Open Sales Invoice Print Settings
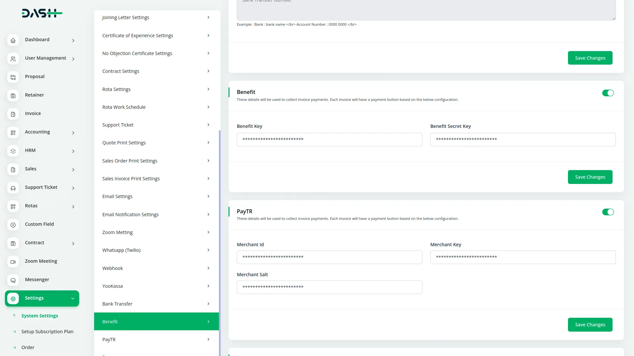 click(x=156, y=178)
